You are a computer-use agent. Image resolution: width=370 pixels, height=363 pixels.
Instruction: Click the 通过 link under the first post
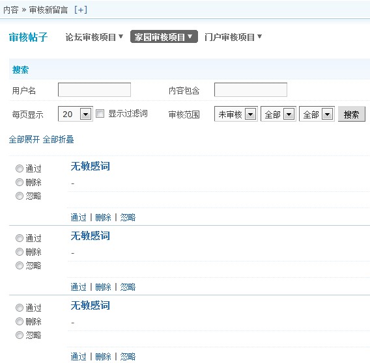[78, 217]
